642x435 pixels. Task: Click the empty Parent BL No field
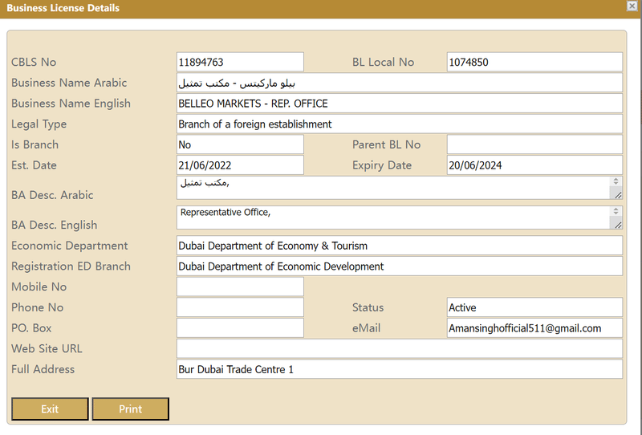coord(534,144)
